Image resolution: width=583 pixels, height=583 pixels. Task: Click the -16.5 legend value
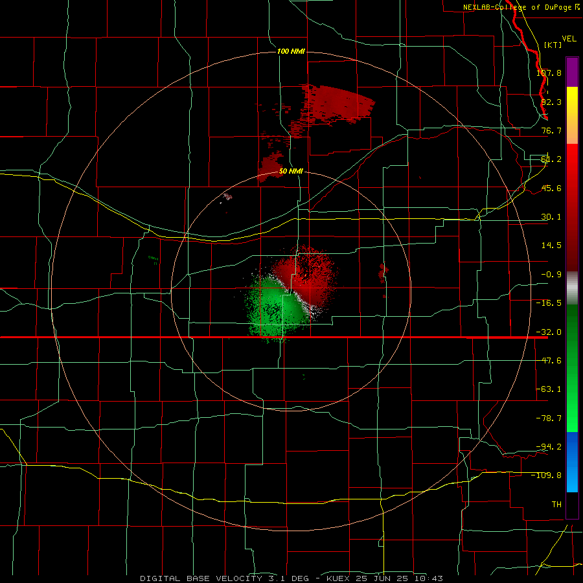(549, 303)
